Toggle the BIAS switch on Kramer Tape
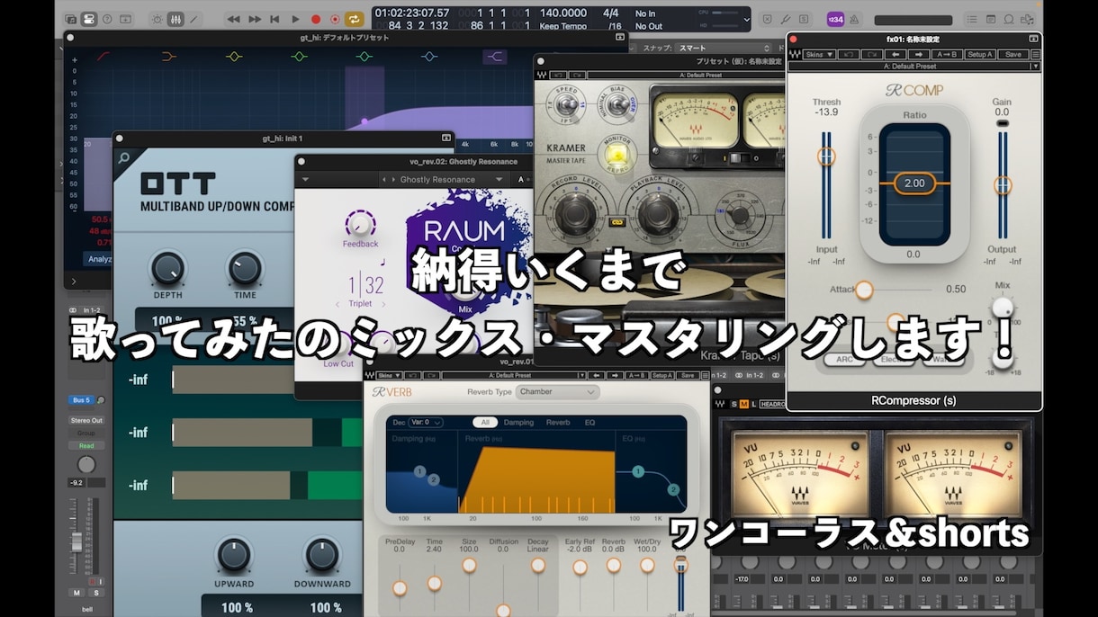This screenshot has height=617, width=1098. (618, 106)
